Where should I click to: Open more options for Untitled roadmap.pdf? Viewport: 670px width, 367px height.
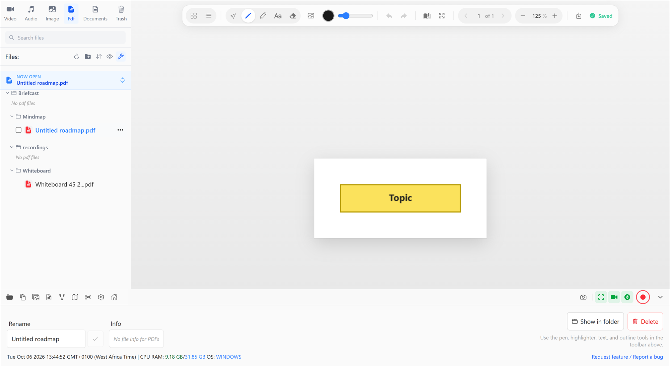120,130
